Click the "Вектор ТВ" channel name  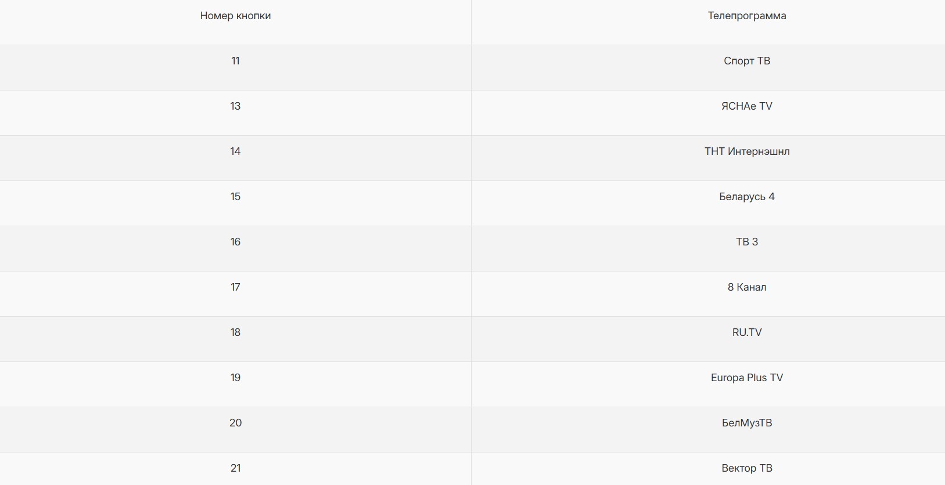coord(746,469)
